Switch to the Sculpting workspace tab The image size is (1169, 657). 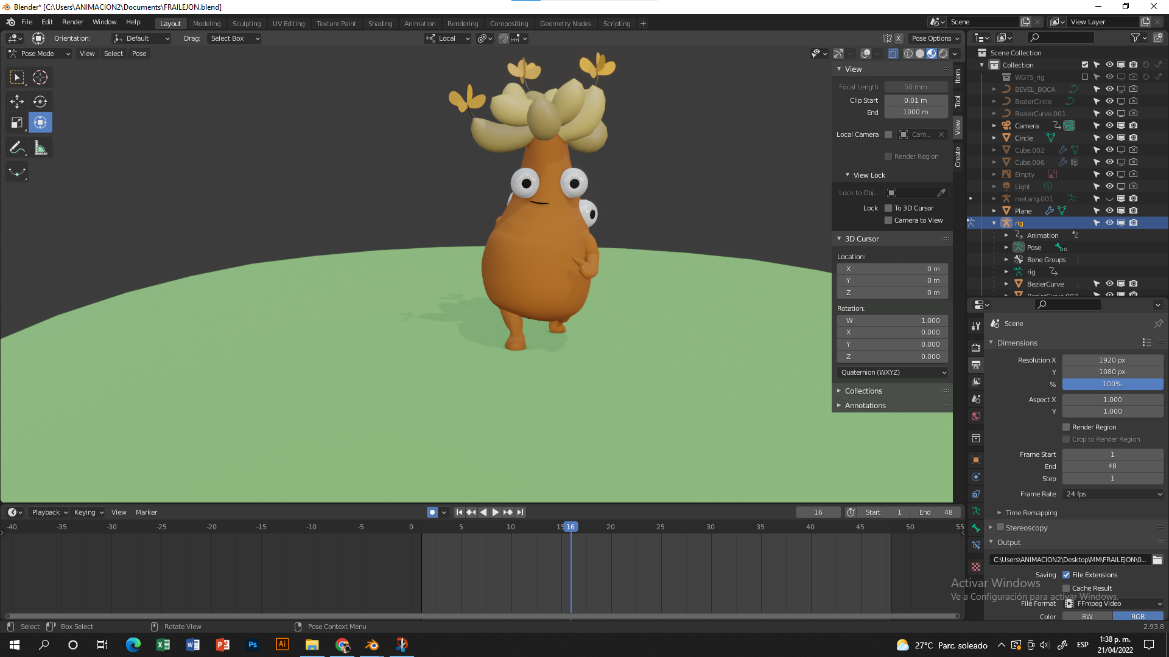(x=246, y=24)
